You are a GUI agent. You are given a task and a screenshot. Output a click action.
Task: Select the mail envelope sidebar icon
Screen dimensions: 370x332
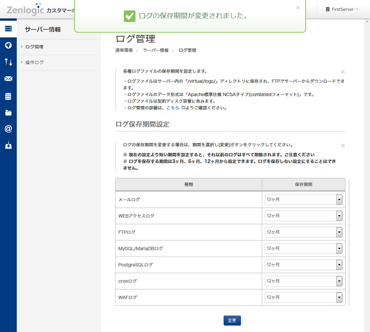tap(8, 79)
